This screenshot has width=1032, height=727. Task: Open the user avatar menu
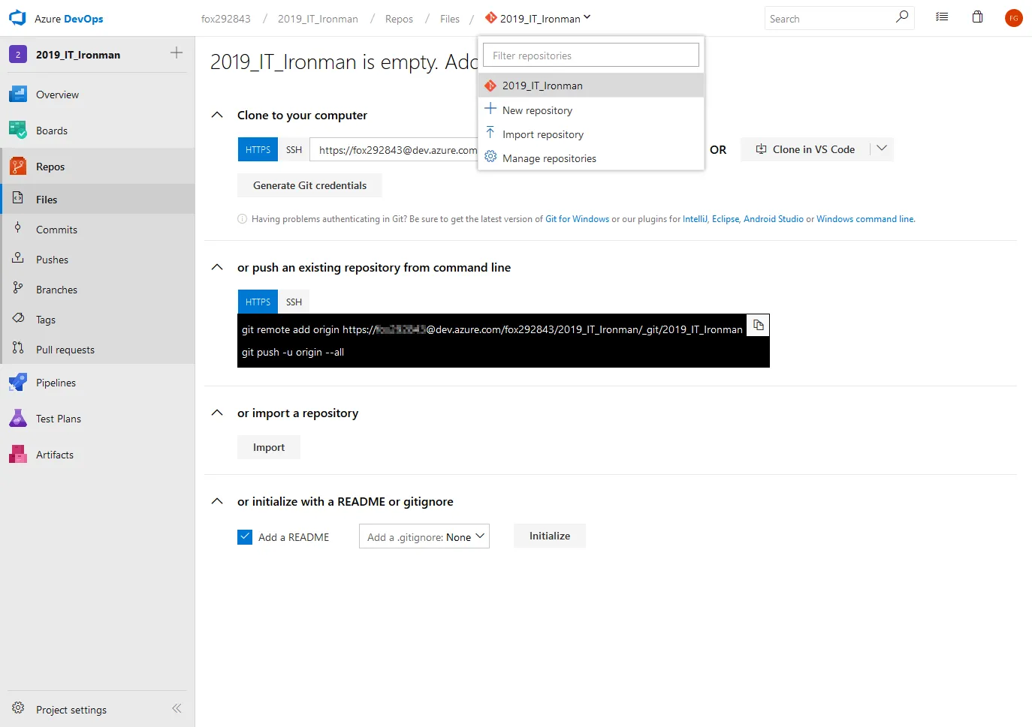(x=1013, y=18)
